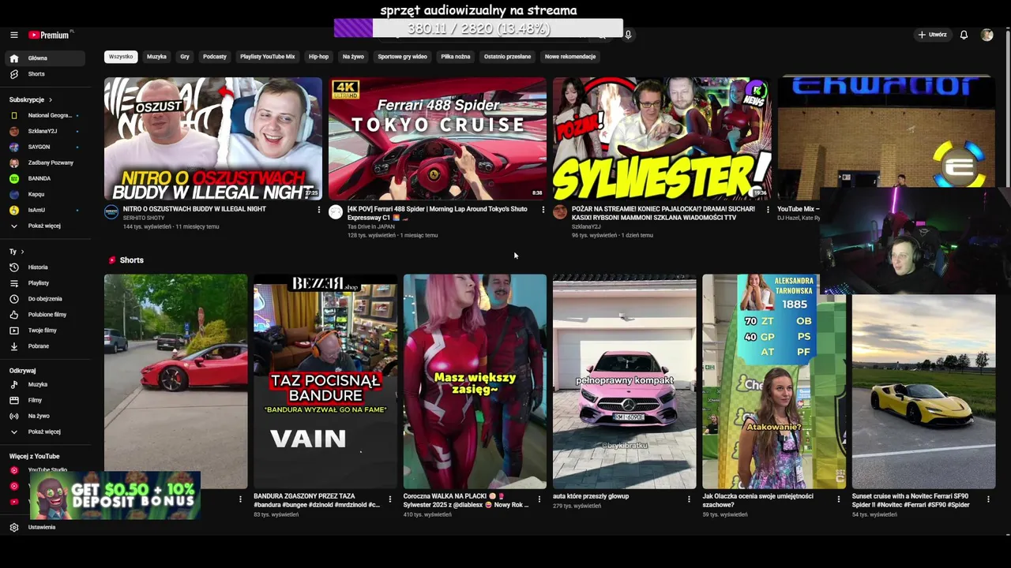
Task: Click the deposit bonus ad banner
Action: [x=115, y=495]
